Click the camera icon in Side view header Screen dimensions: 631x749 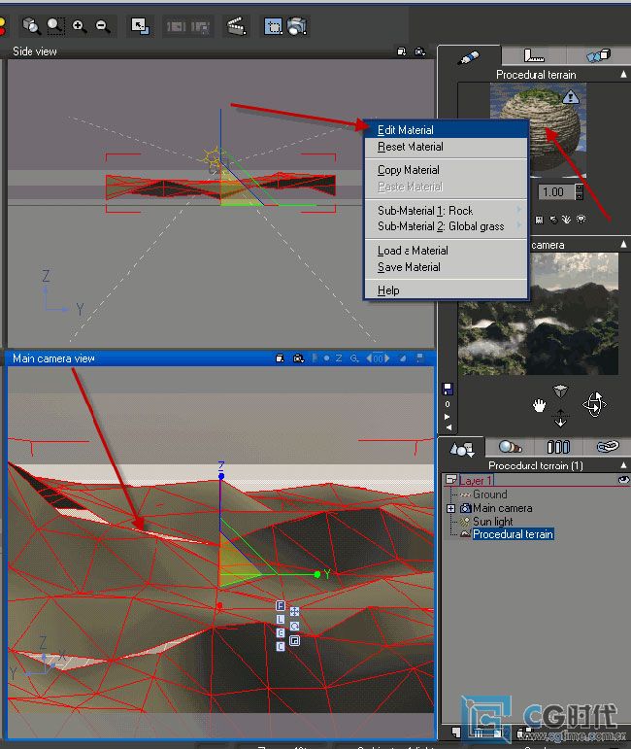coord(420,51)
